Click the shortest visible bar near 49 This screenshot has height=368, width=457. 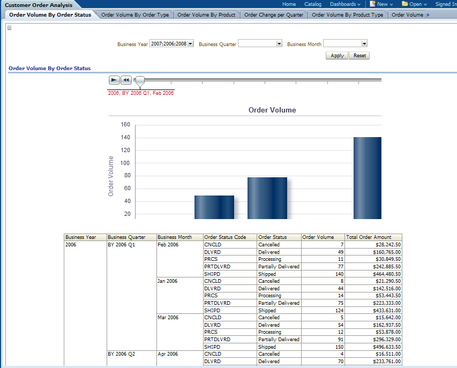214,207
